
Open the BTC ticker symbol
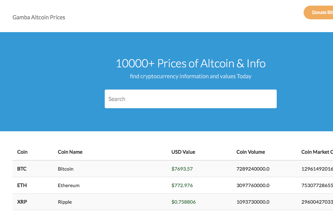pos(22,169)
